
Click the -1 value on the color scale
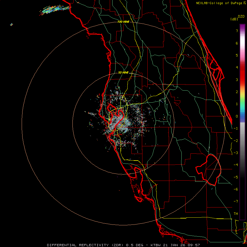pos(236,128)
